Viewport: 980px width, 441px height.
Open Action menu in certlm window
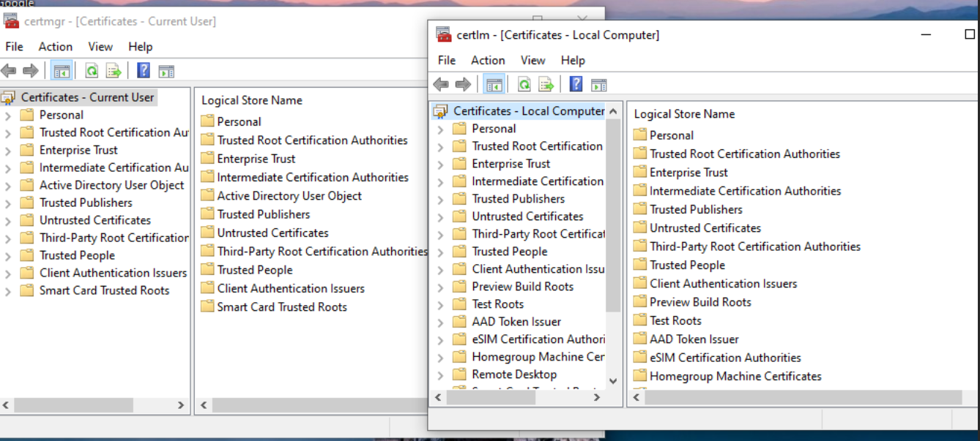(488, 60)
